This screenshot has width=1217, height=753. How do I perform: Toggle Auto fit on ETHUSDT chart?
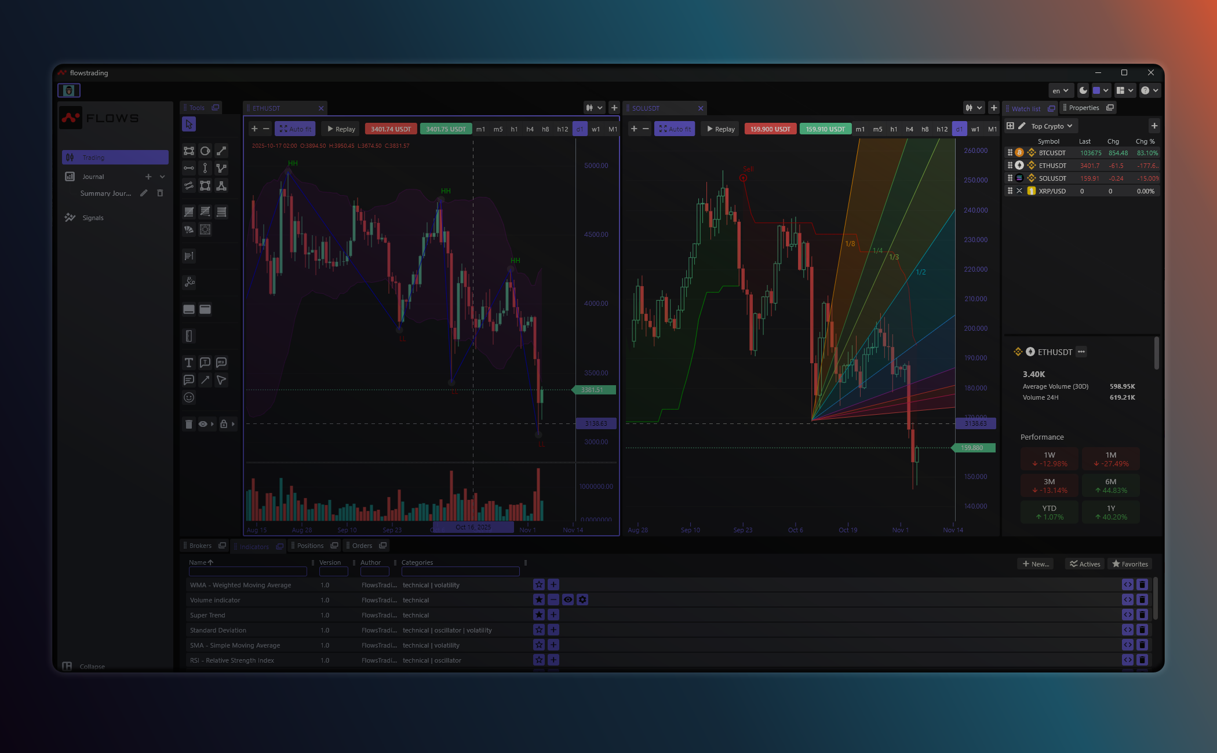[296, 129]
